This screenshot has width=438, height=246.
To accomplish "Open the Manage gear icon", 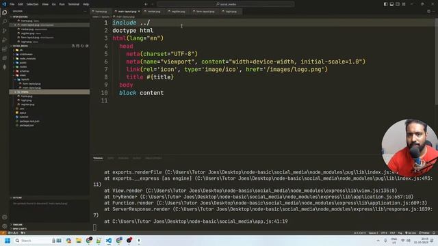I will [5, 226].
